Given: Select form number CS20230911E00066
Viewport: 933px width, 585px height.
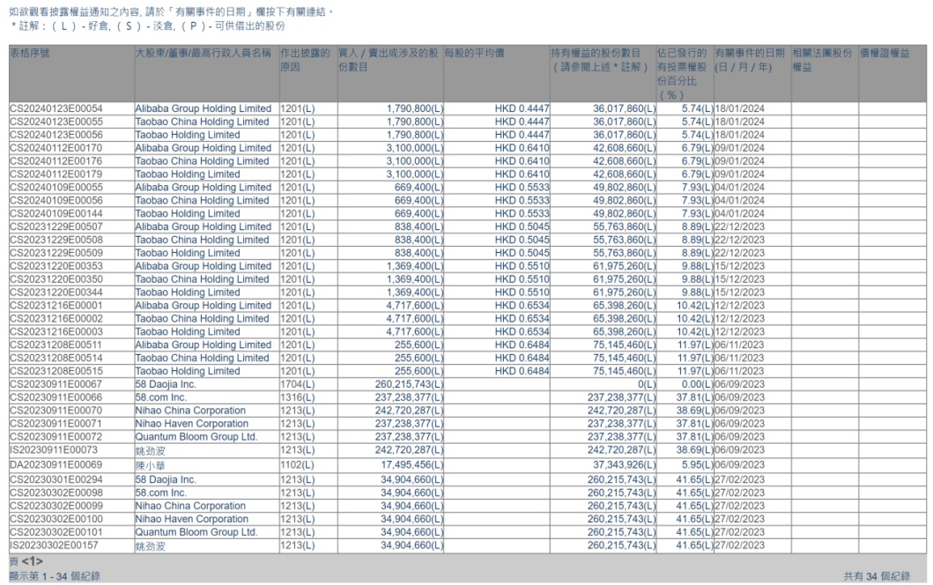Looking at the screenshot, I should 56,397.
